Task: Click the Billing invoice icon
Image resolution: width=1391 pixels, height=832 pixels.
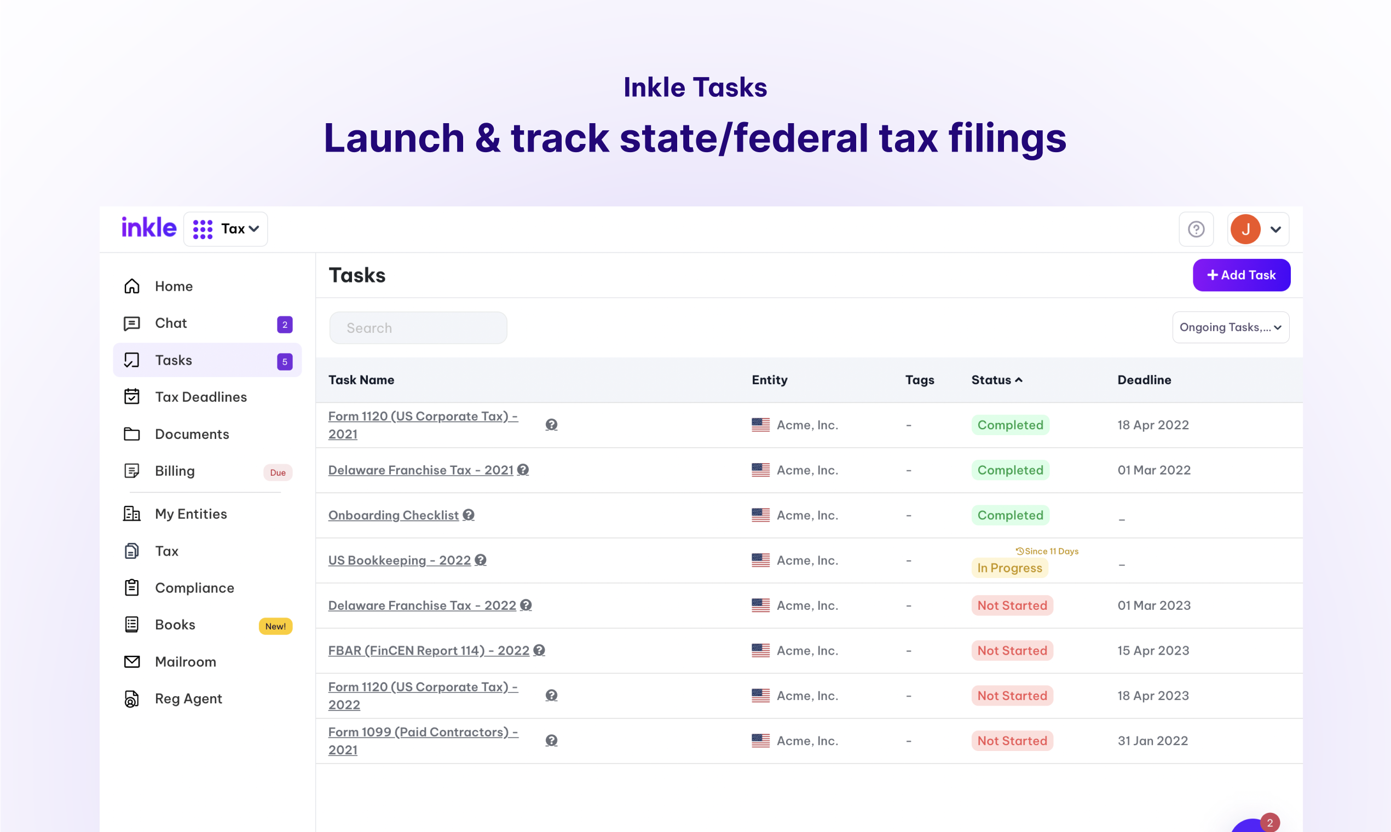Action: tap(132, 471)
